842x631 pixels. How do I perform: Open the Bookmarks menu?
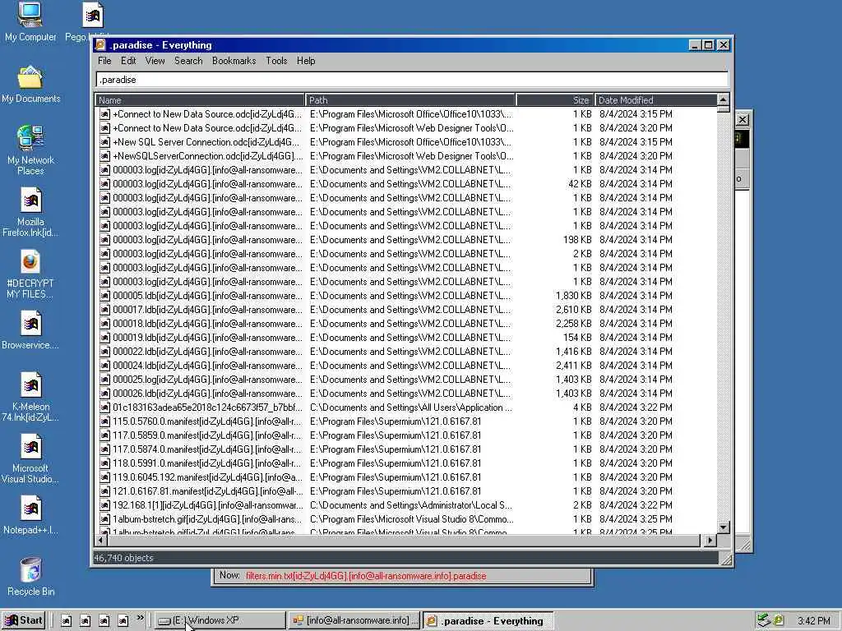[x=234, y=61]
